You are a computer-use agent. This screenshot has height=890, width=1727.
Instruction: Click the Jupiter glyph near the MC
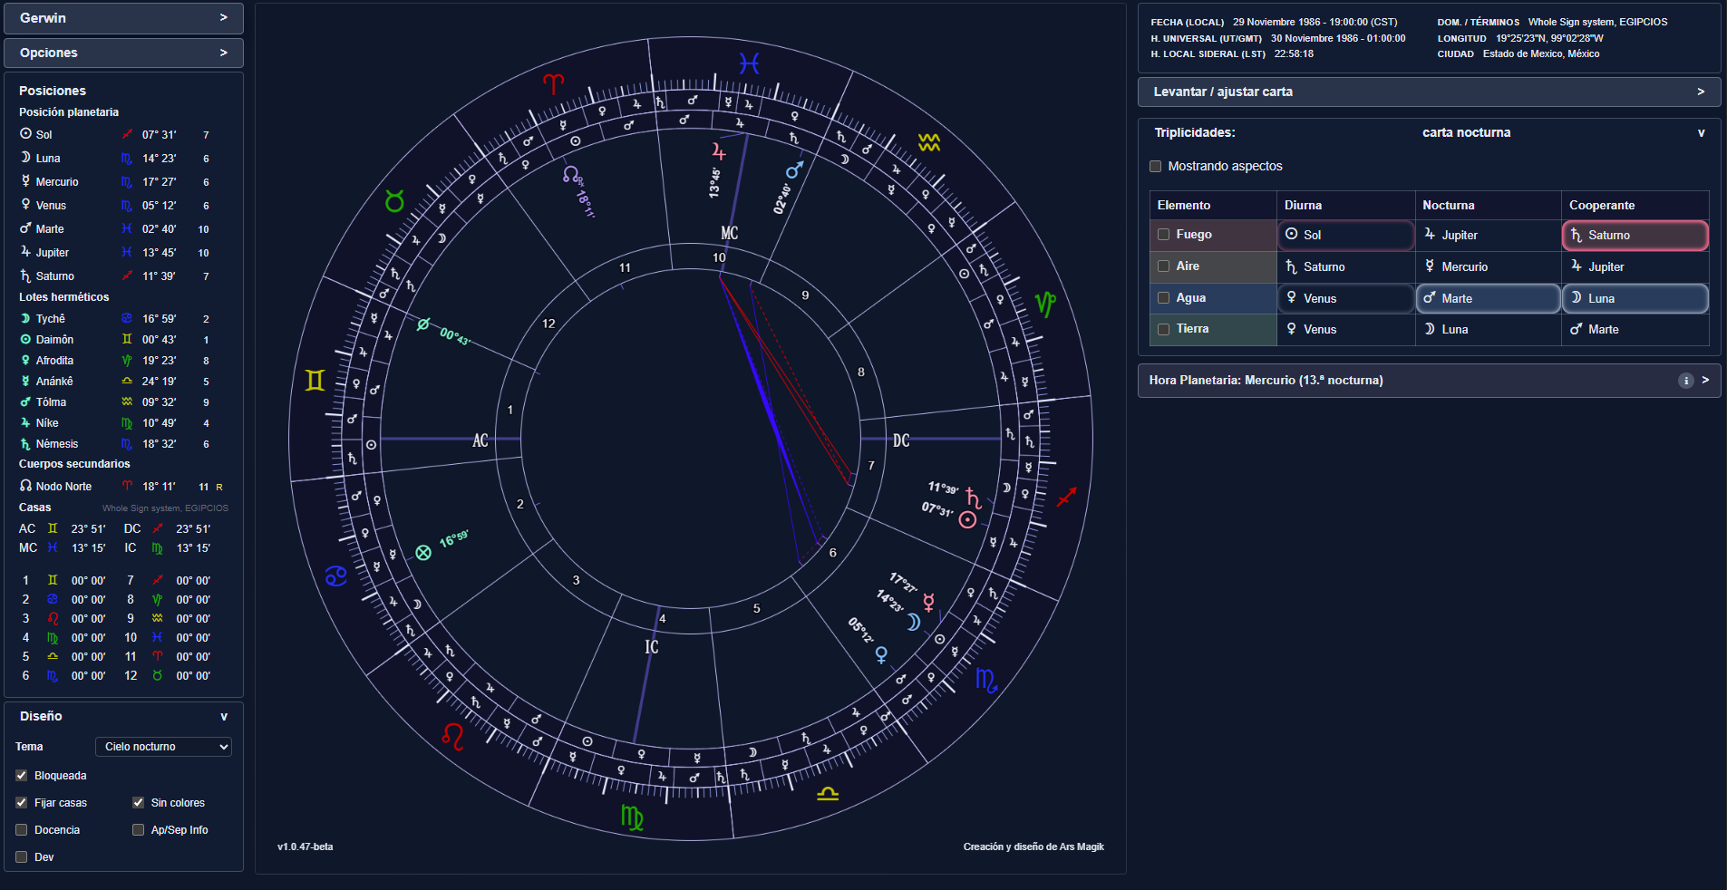(719, 151)
